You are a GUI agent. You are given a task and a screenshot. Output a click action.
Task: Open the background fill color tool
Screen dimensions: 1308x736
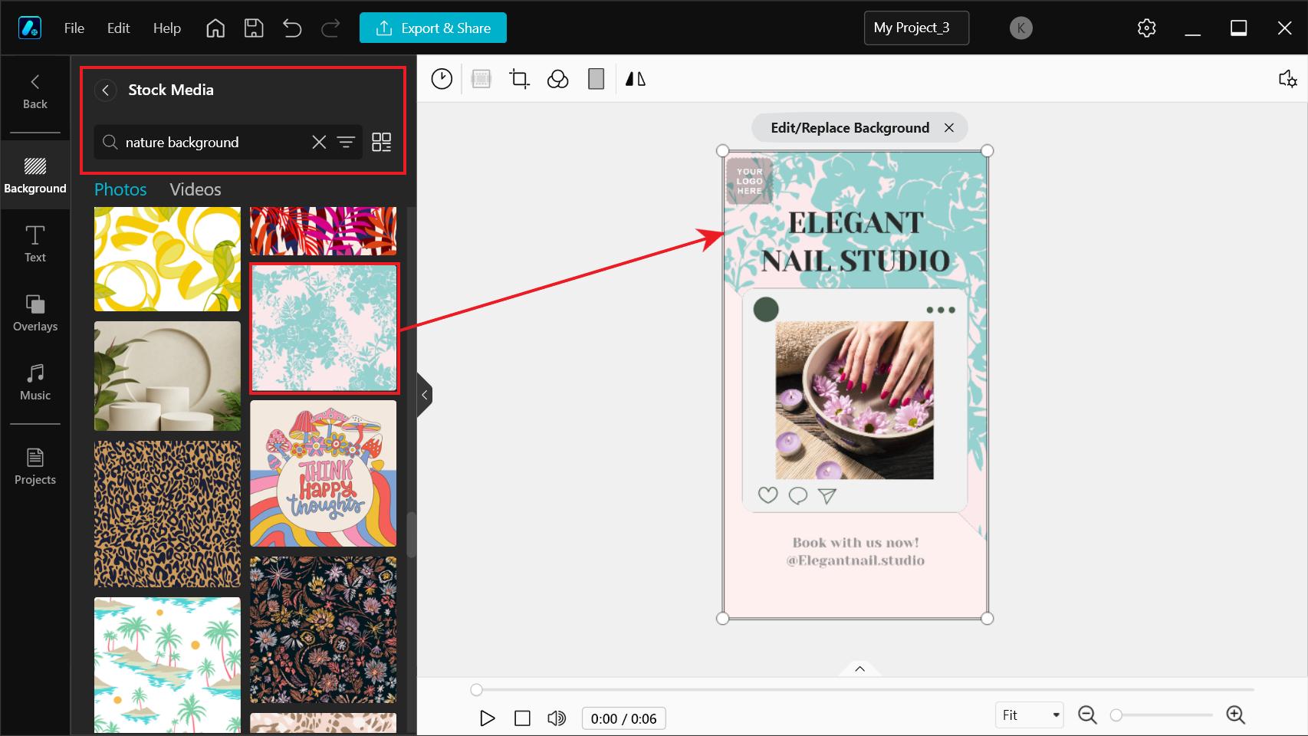pyautogui.click(x=596, y=78)
